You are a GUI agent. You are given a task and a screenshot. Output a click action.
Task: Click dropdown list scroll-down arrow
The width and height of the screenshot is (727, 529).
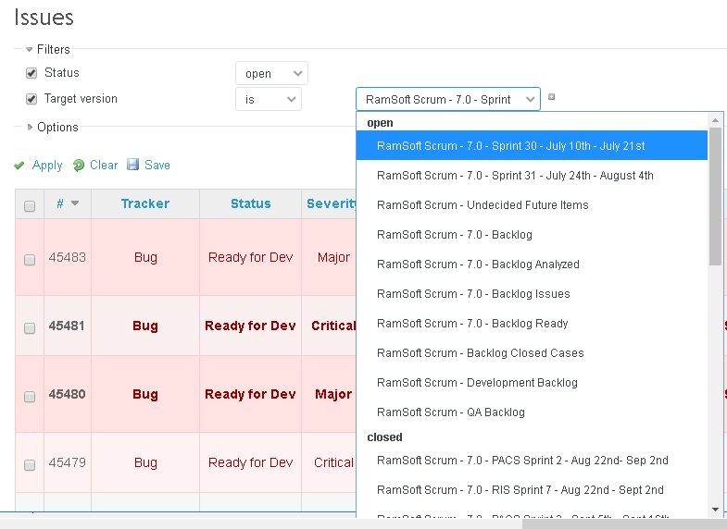pos(715,510)
